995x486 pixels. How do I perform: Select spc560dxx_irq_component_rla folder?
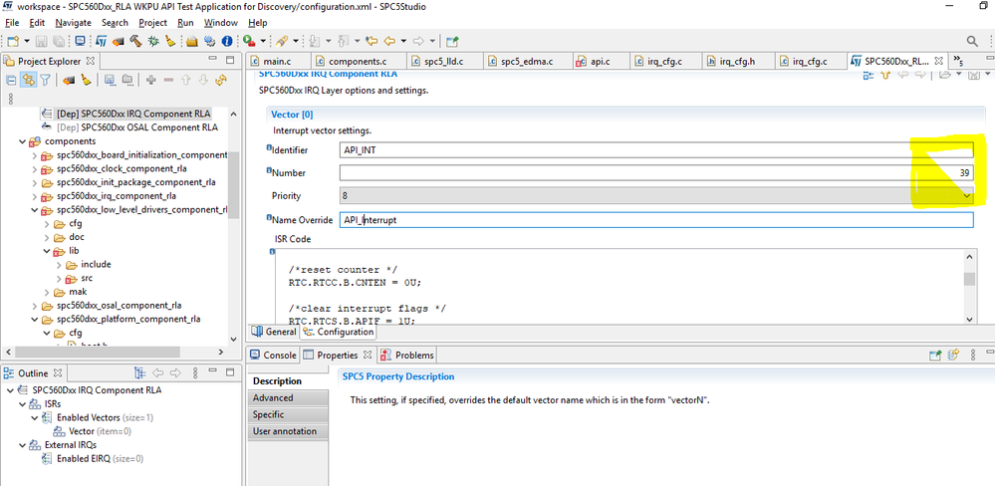pos(109,196)
